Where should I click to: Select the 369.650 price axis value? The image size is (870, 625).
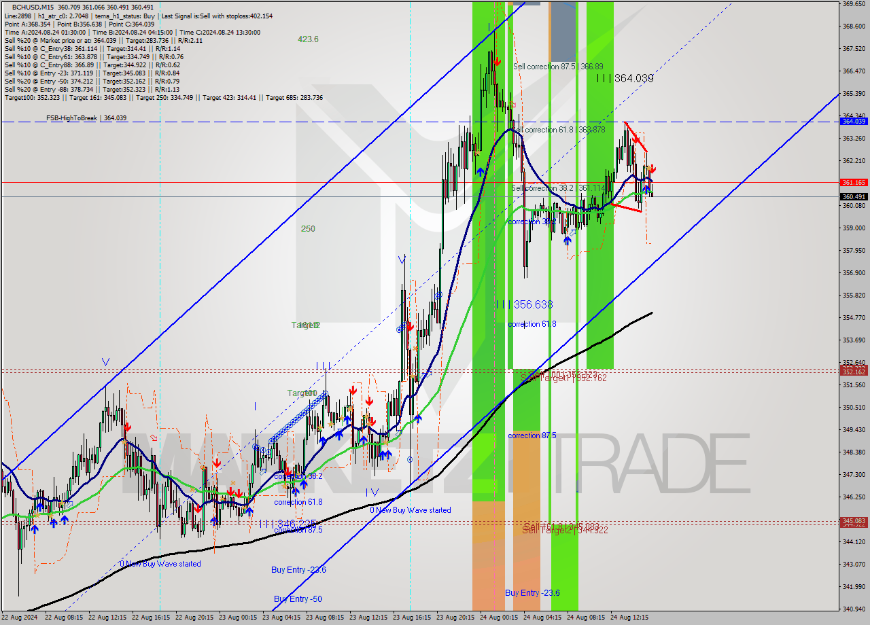click(854, 4)
